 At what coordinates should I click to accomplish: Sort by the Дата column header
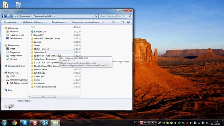tap(77, 27)
